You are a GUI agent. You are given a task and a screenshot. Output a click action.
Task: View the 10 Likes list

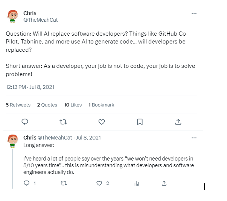[73, 105]
